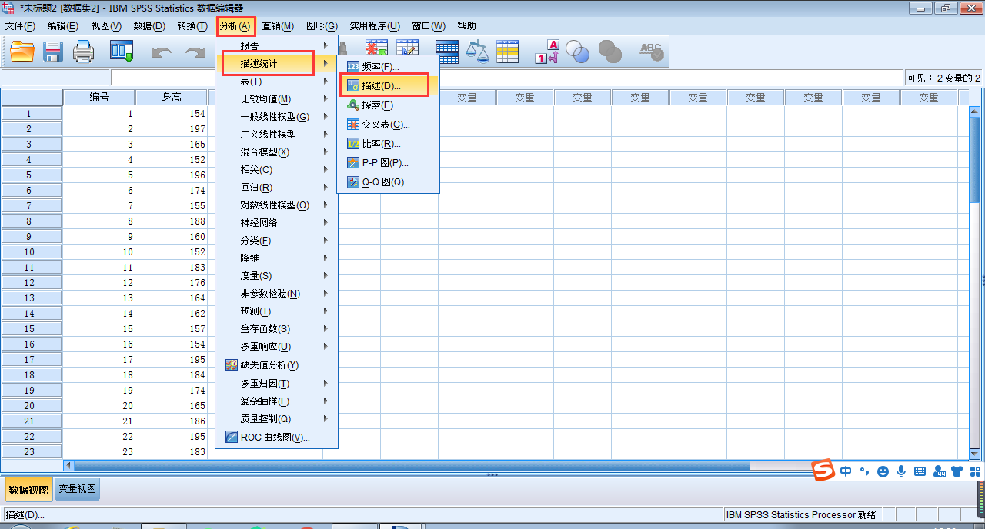Click status text 'IBM SPSS Statistics Processor 就绪'
This screenshot has height=529, width=985.
pos(801,514)
